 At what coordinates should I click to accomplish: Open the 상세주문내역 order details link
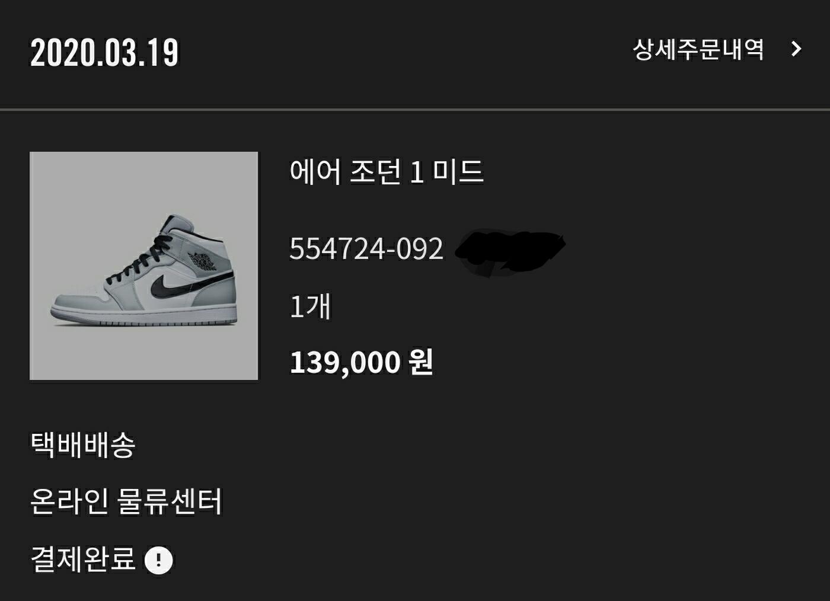tap(698, 49)
